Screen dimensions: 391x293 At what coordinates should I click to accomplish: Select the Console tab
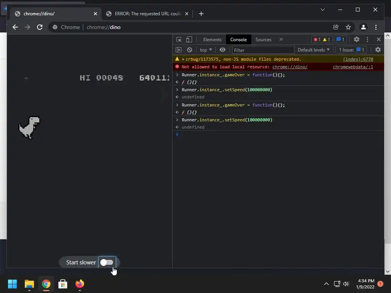[x=238, y=40]
